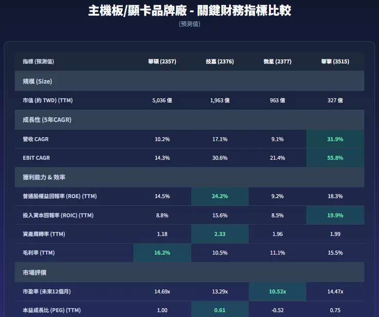Click the 1,963 億 market cap value
379x317 pixels.
click(220, 100)
